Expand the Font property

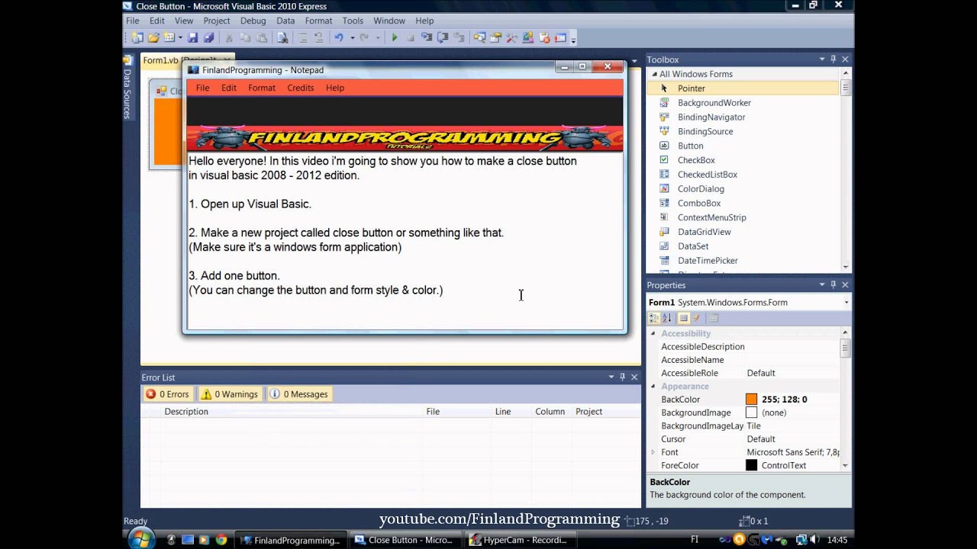click(x=653, y=452)
